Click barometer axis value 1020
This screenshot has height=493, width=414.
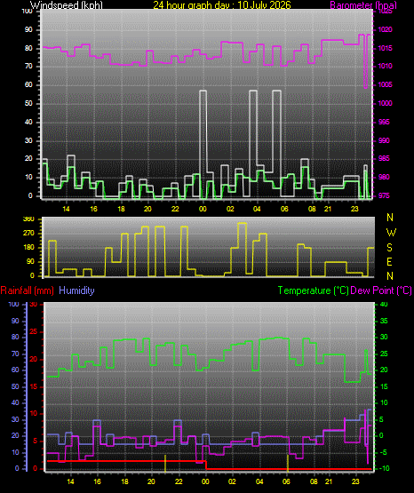point(385,29)
